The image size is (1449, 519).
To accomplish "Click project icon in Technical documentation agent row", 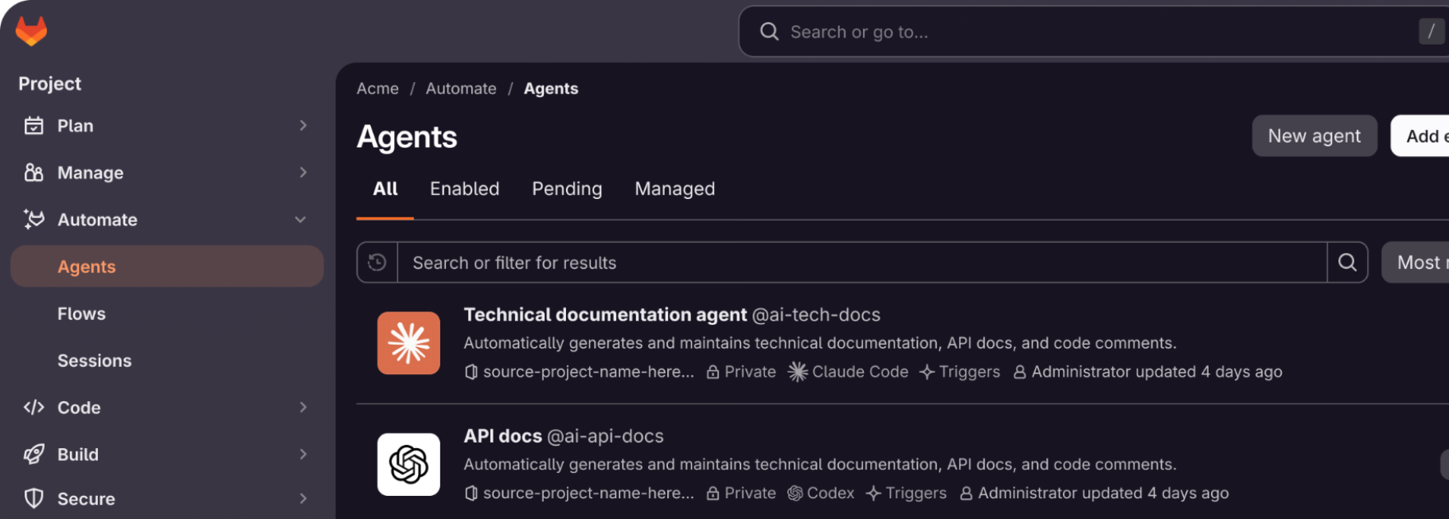I will (471, 372).
